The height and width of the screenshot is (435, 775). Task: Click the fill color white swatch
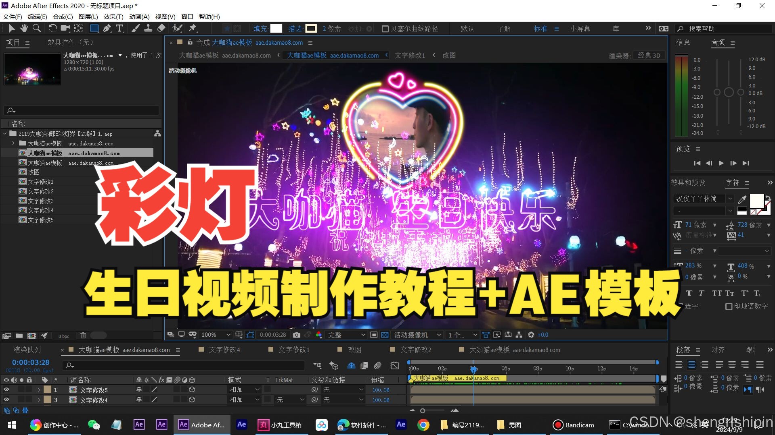coord(276,29)
